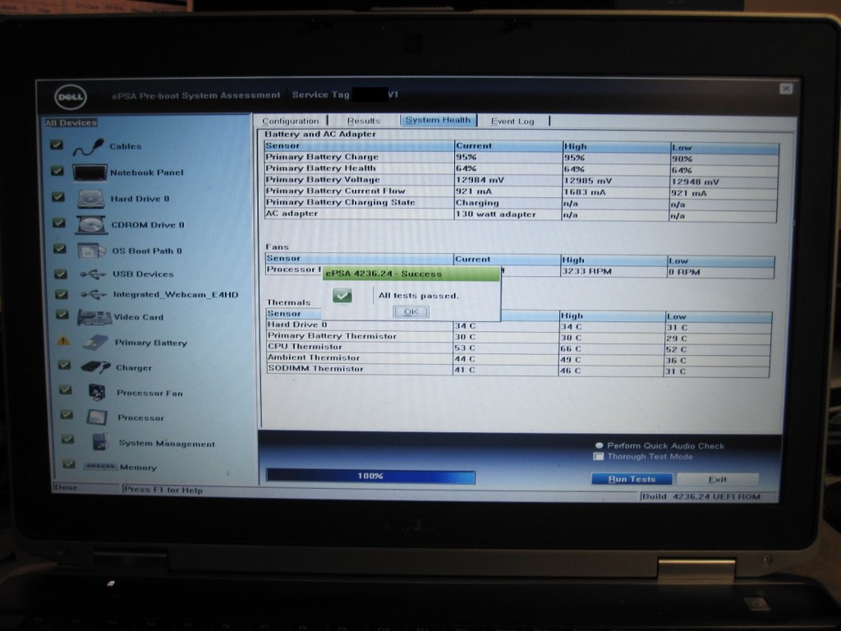This screenshot has height=631, width=841.
Task: Select the CPU Thermistor row
Action: click(x=519, y=348)
